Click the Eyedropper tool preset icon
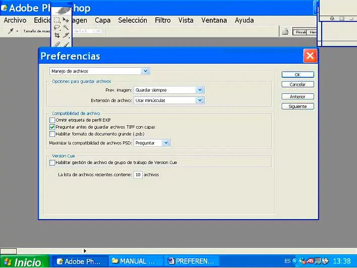 click(11, 31)
